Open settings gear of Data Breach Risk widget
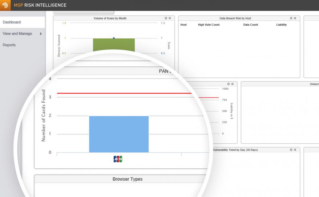319x197 pixels. [291, 18]
